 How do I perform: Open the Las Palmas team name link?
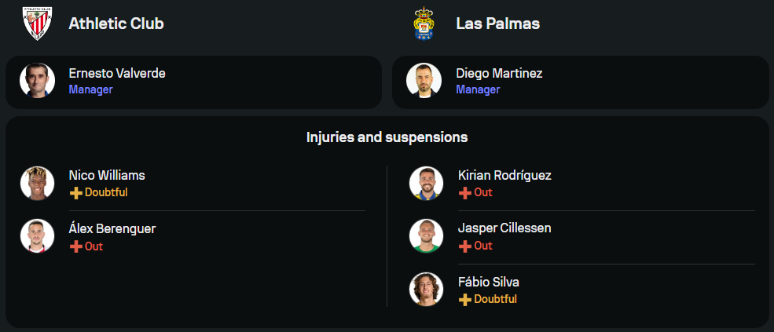497,24
